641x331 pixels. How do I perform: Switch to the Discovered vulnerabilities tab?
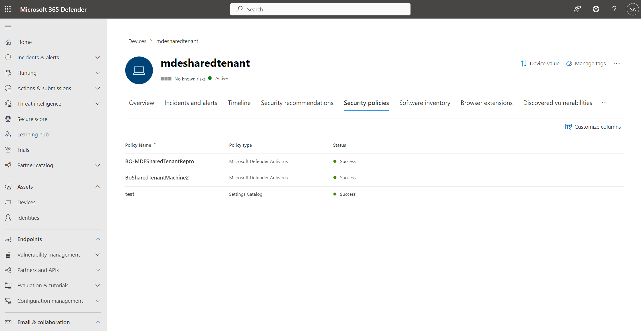click(557, 103)
